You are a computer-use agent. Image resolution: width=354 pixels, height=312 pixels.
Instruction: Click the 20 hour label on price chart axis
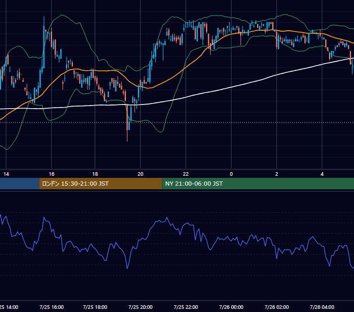(x=141, y=174)
